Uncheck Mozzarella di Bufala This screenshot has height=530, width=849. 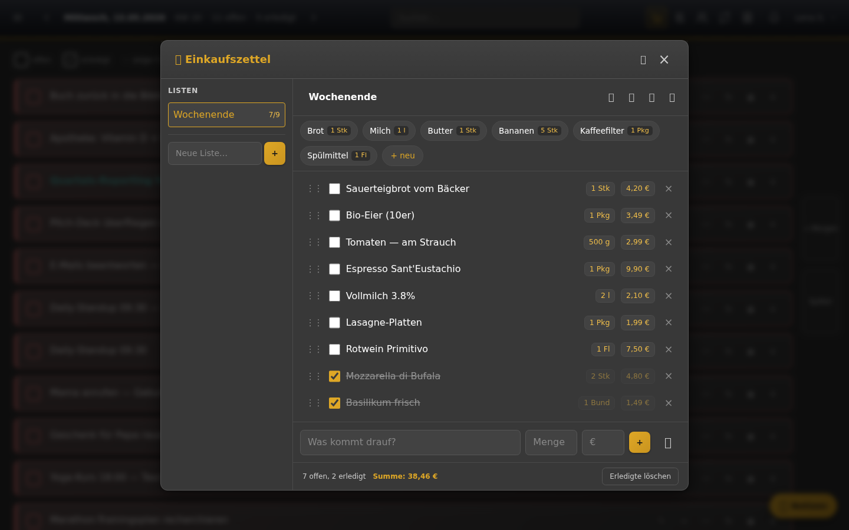point(334,376)
